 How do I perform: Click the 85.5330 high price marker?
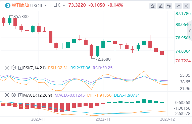click(21, 17)
